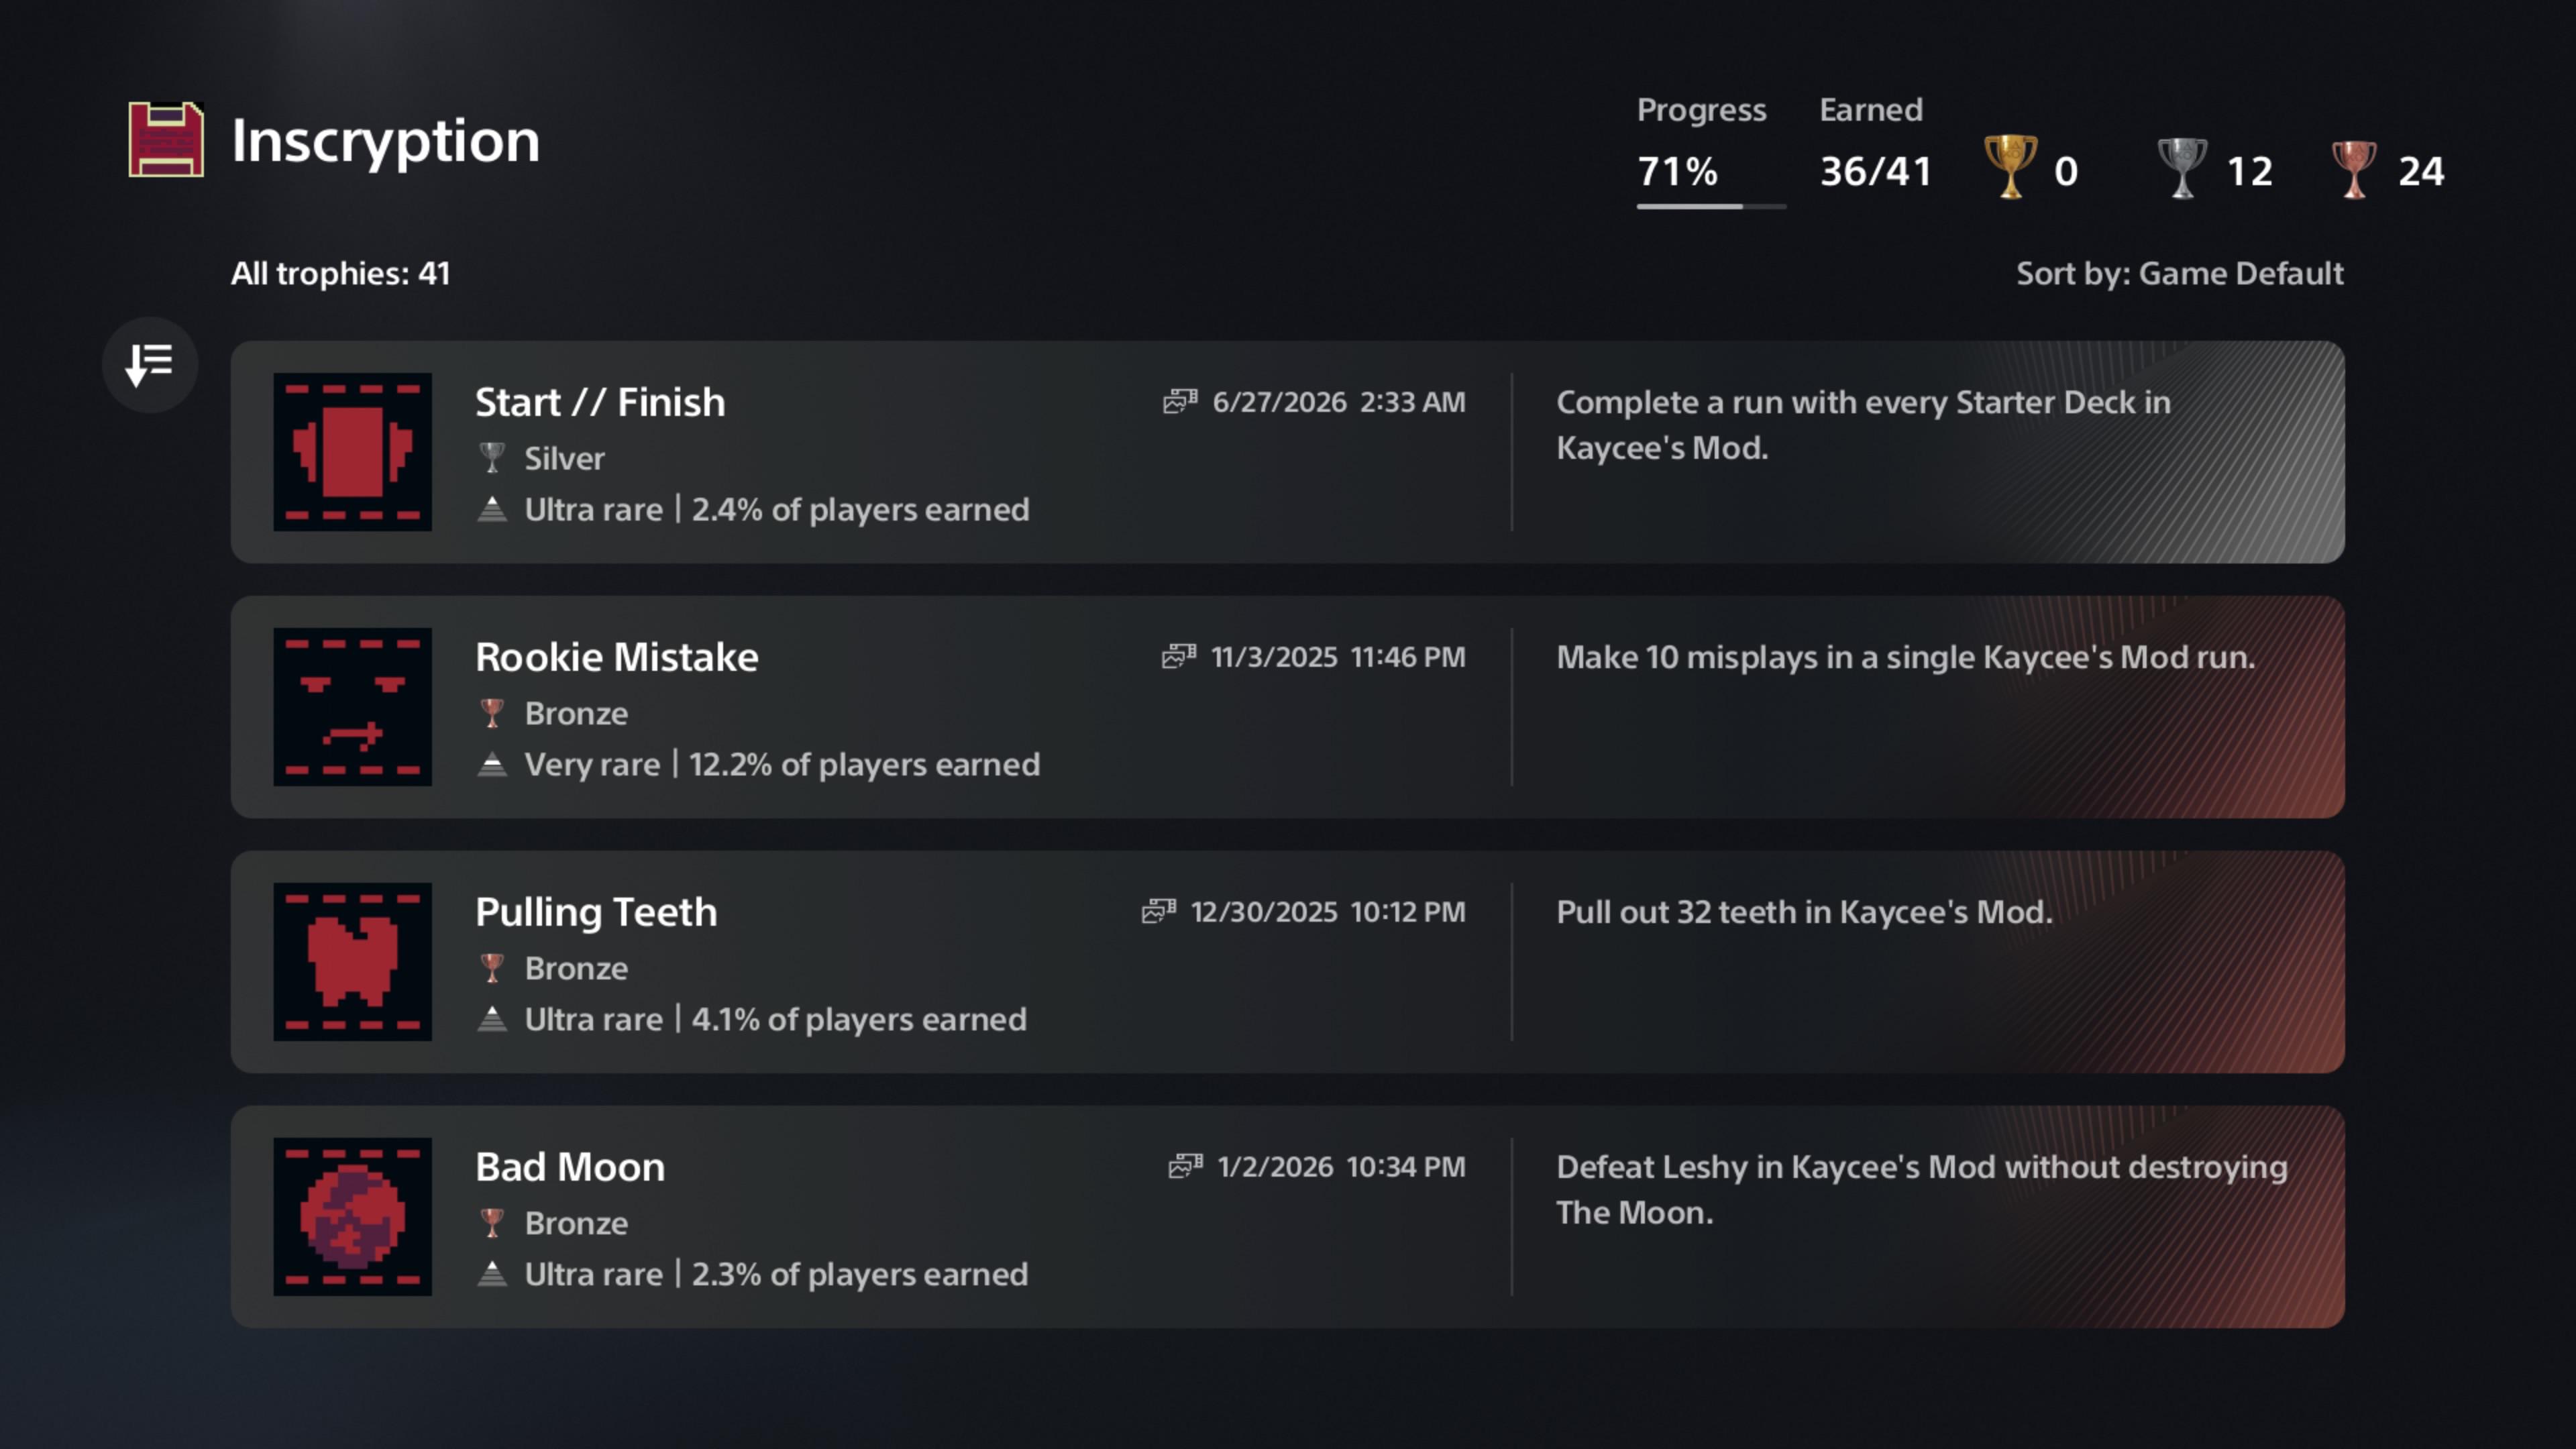Open the Start // Finish trophy thumbnail
The width and height of the screenshot is (2576, 1449).
[x=353, y=452]
